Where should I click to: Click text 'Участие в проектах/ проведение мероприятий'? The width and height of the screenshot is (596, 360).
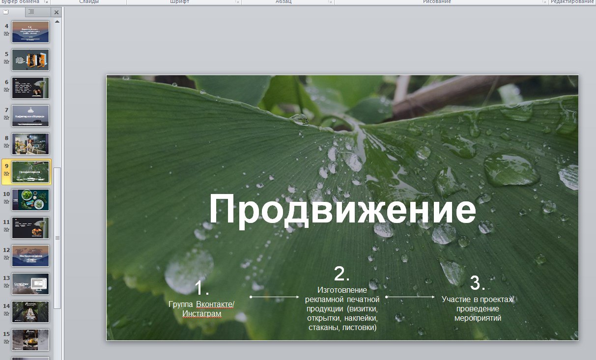coord(477,308)
